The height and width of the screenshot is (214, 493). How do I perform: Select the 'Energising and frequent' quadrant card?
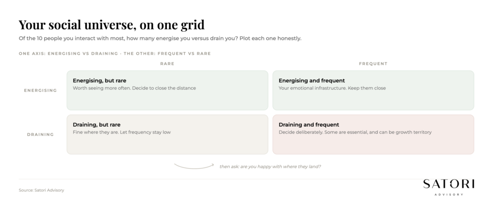coord(373,90)
